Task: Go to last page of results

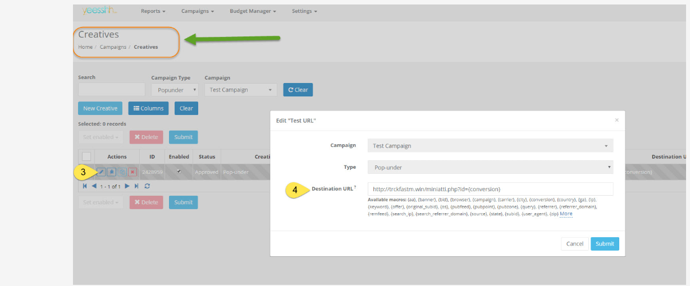Action: pos(136,186)
